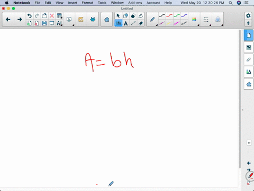
Task: Open the Properties side tab
Action: (x=249, y=72)
